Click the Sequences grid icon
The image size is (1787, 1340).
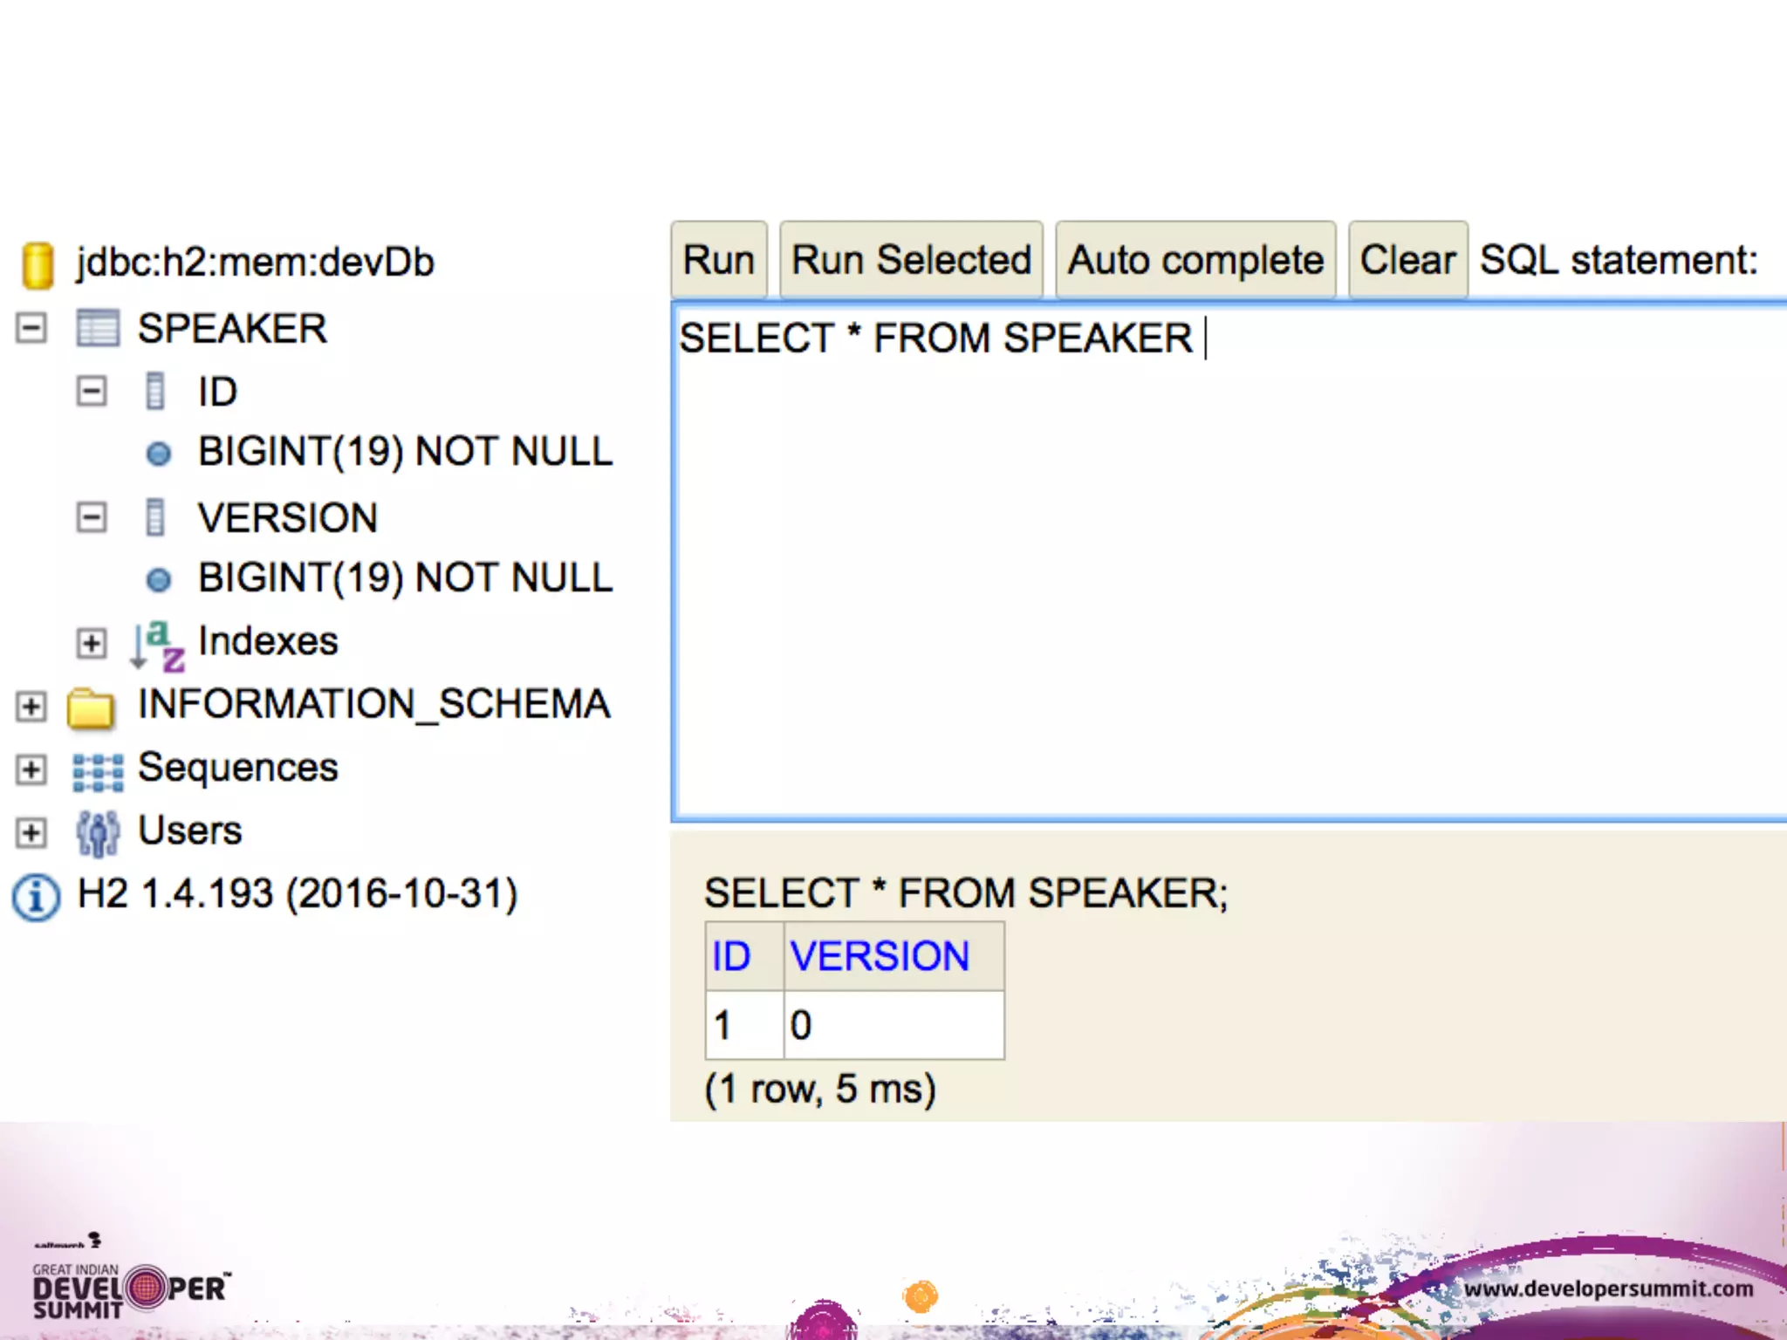98,771
